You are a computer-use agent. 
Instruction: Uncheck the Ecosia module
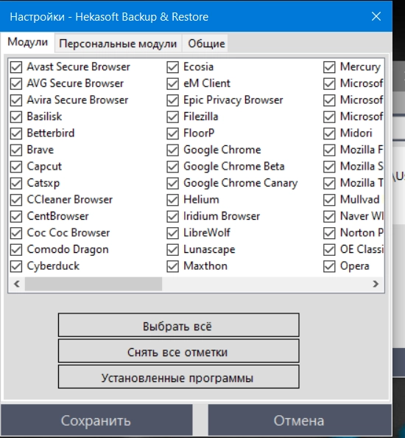pyautogui.click(x=172, y=67)
